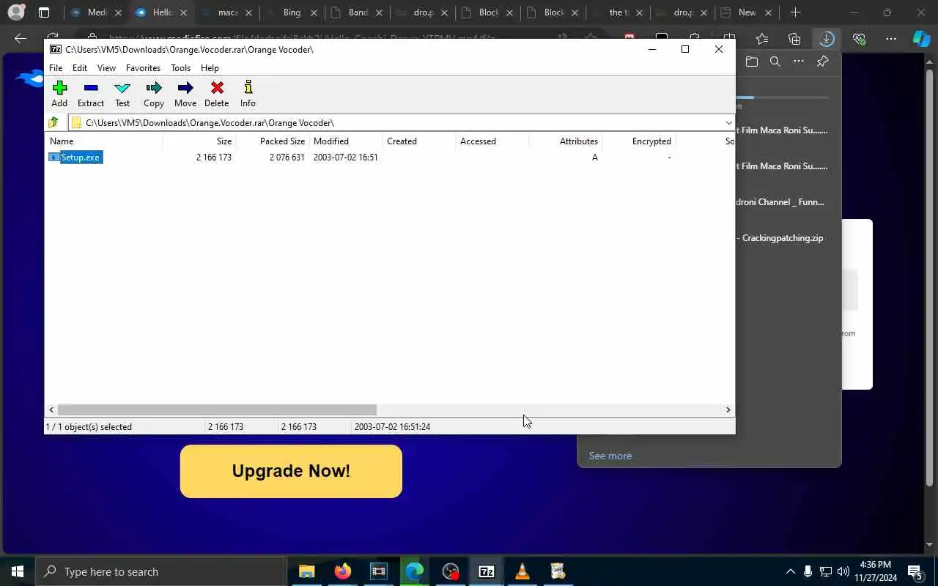This screenshot has height=586, width=938.
Task: Open Edge settings and more menu
Action: 891,39
